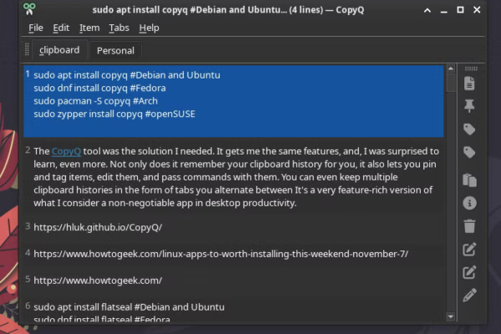Click the lower edit-note icon in sidebar

tap(469, 271)
